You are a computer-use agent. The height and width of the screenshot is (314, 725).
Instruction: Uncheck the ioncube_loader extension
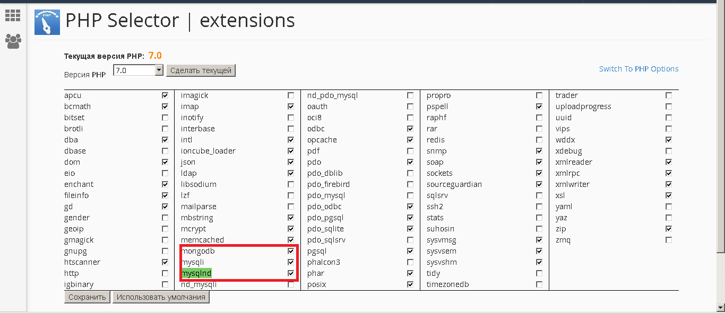(x=291, y=151)
